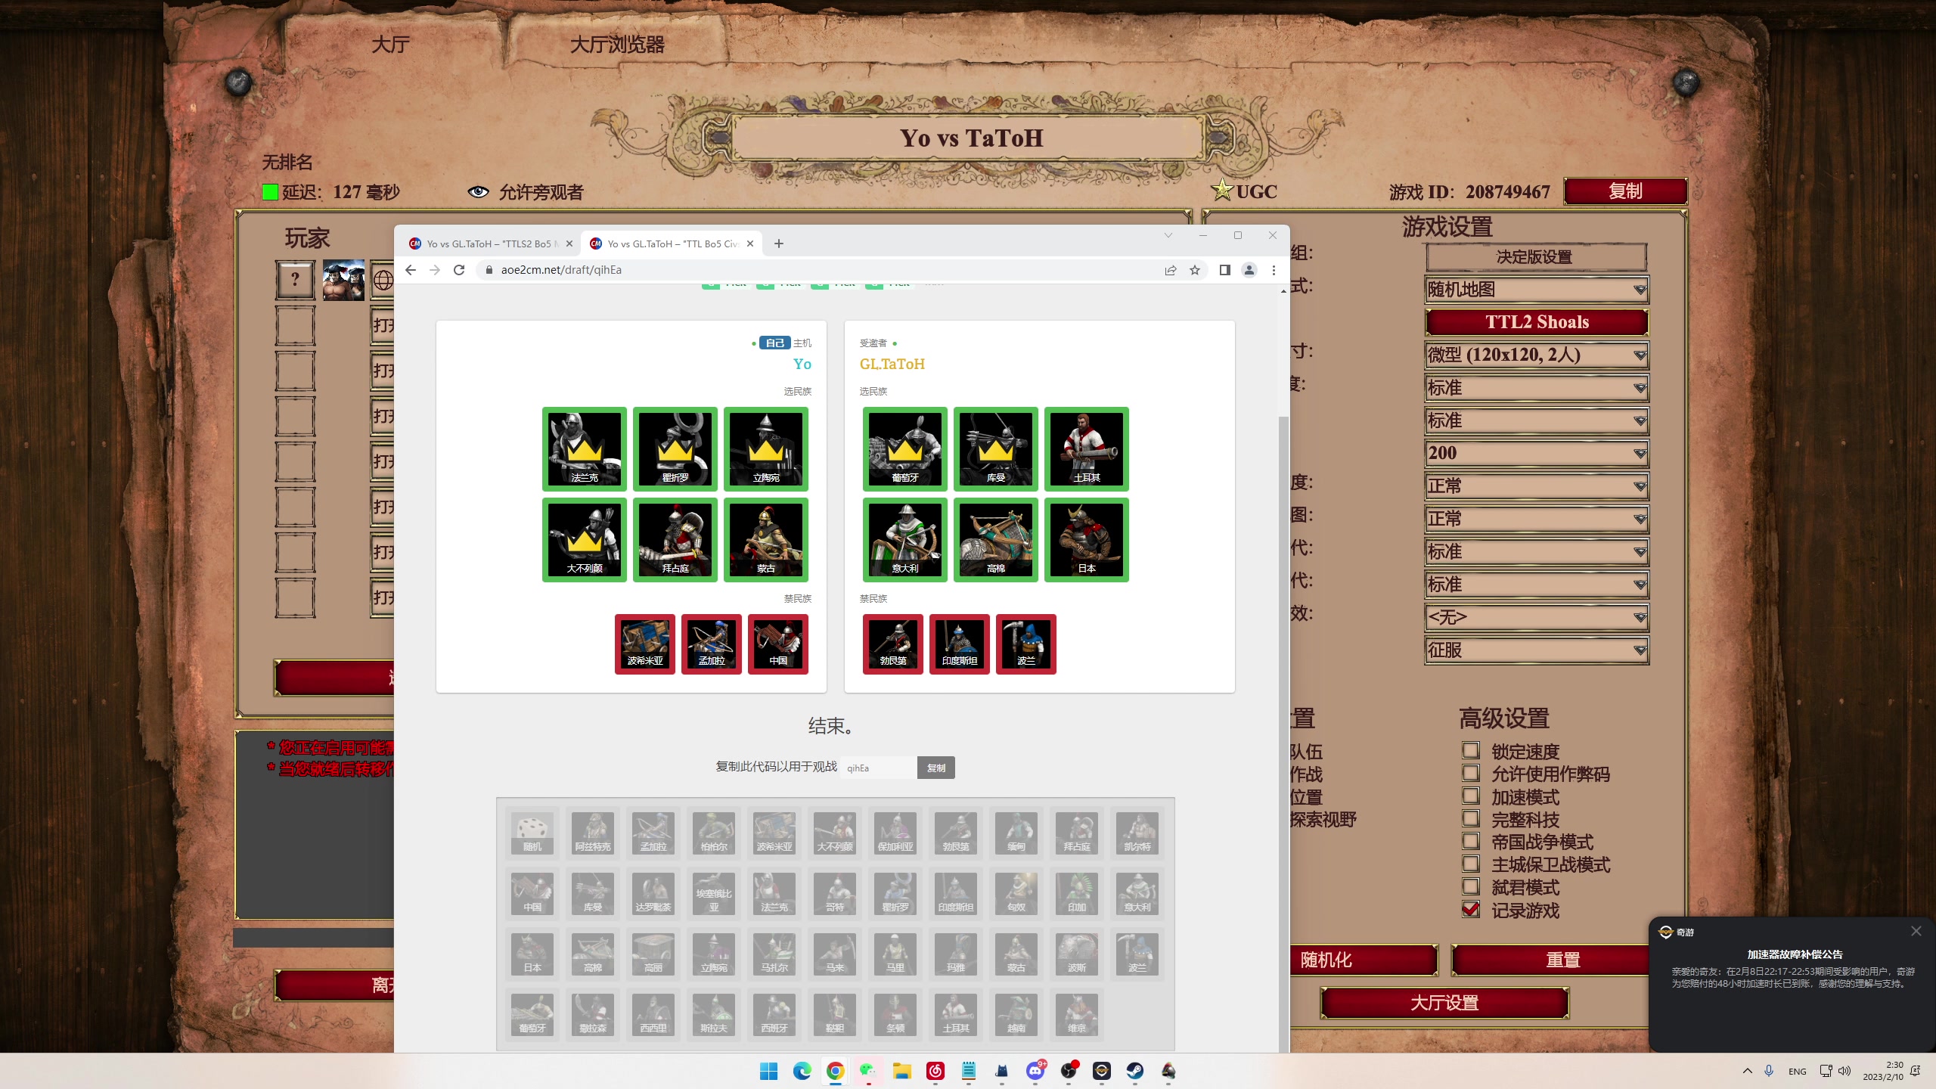Open the 200 population dropdown
Image resolution: width=1936 pixels, height=1089 pixels.
coord(1536,453)
